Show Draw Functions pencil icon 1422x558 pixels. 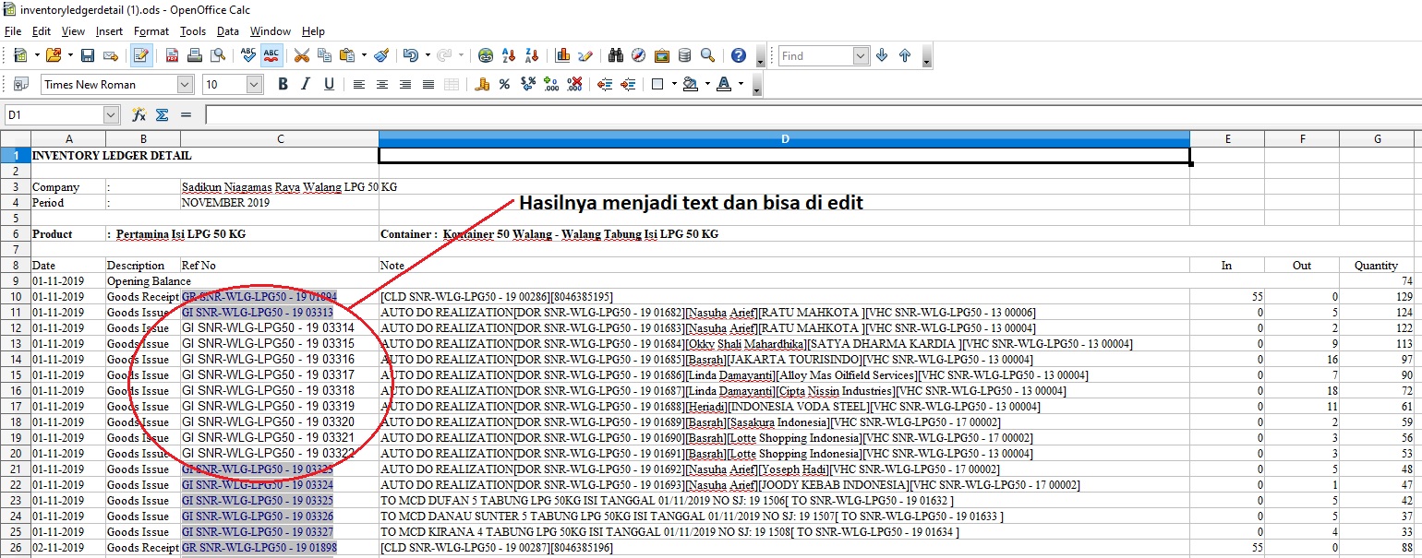[x=584, y=55]
